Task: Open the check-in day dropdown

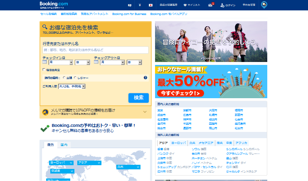Action: (x=82, y=62)
